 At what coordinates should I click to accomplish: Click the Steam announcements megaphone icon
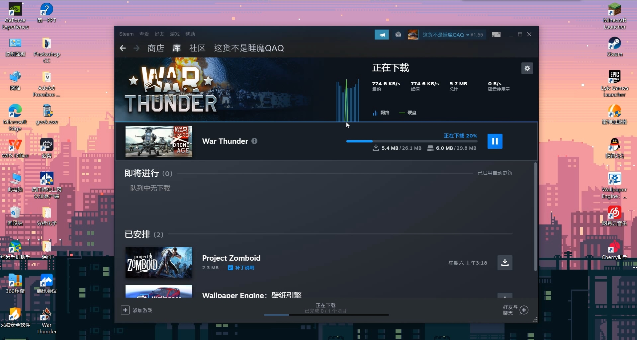tap(382, 35)
